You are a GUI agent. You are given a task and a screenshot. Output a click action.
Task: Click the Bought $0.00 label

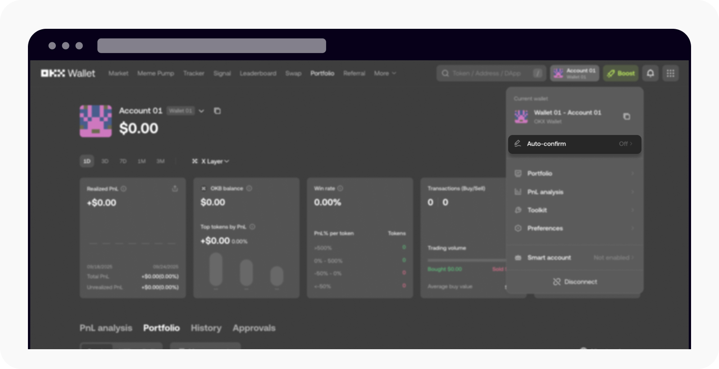[x=445, y=269]
